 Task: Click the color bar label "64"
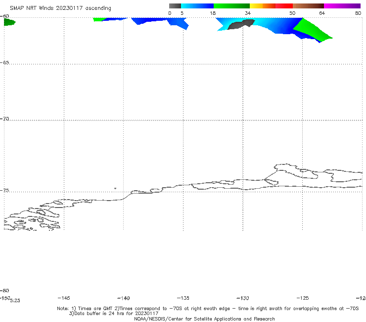(322, 13)
